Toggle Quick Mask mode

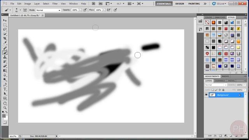[5, 122]
